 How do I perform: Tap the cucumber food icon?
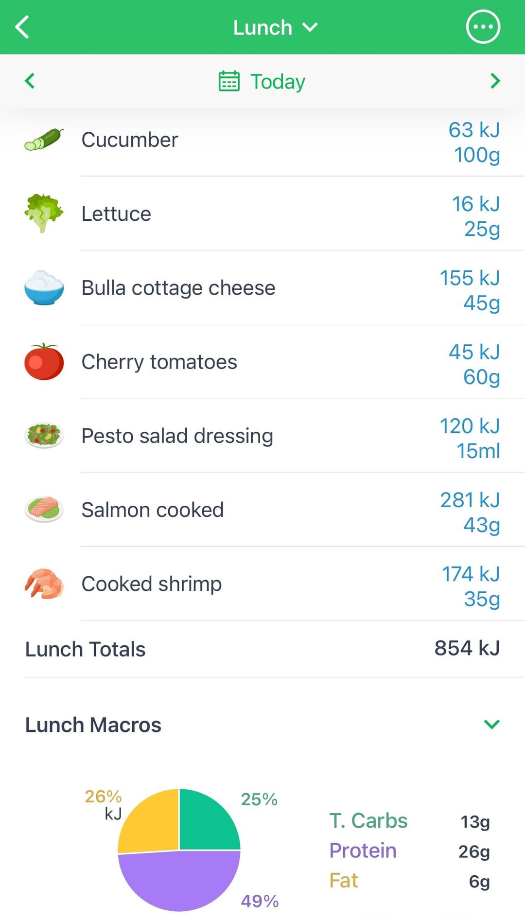[x=44, y=140]
